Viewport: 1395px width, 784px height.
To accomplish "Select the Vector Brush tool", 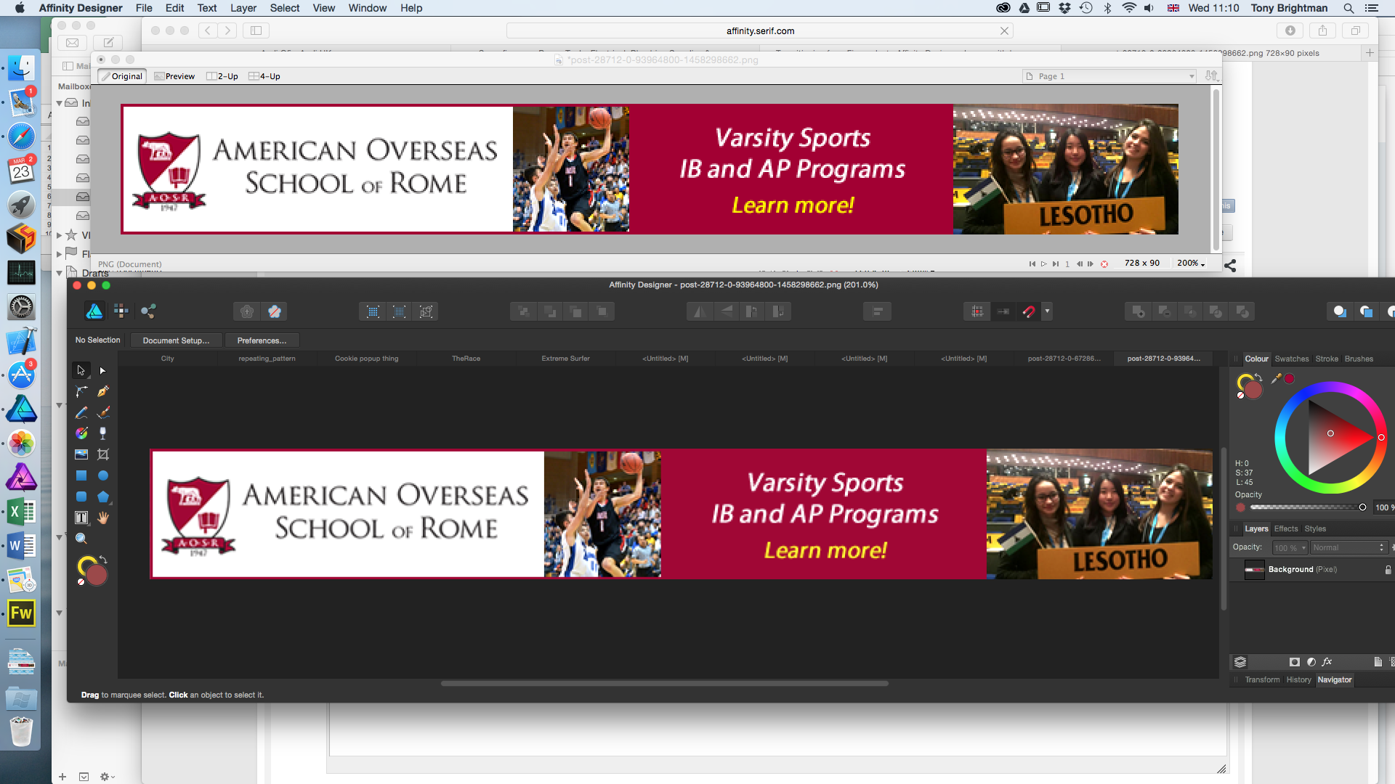I will 103,412.
